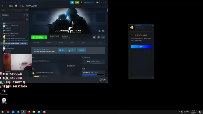Show hidden system tray icons chevron
This screenshot has width=203, height=114.
click(179, 112)
